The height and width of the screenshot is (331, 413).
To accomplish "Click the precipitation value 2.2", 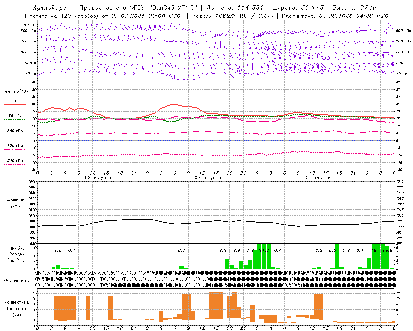I will pyautogui.click(x=223, y=251).
